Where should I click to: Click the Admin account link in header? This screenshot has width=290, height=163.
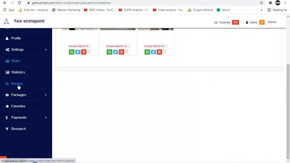pos(272,22)
